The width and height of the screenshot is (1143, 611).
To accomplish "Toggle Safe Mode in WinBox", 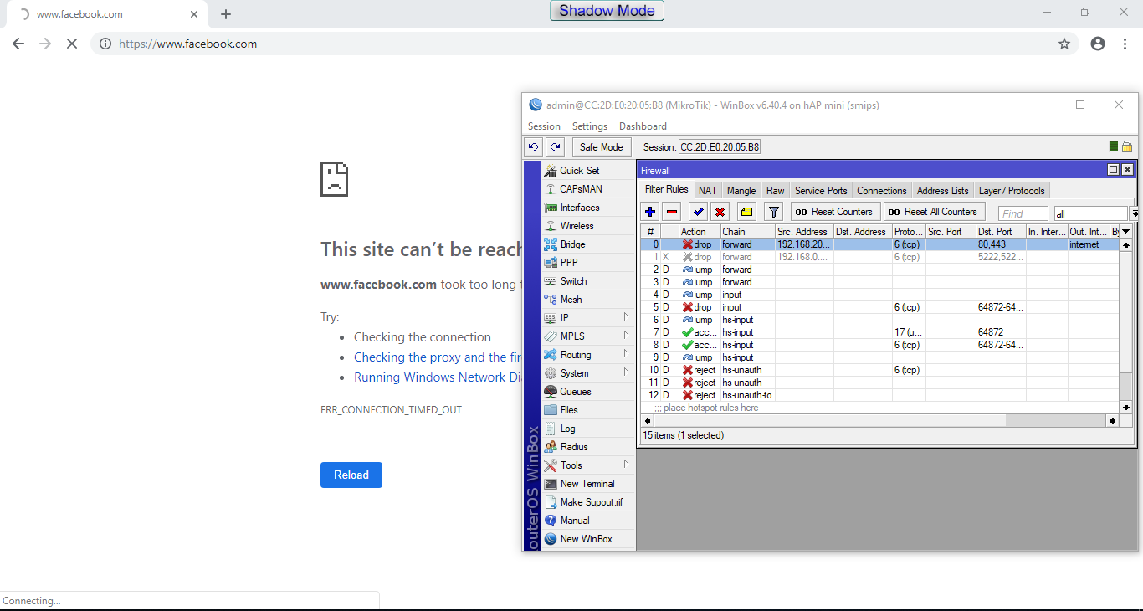I will point(602,146).
